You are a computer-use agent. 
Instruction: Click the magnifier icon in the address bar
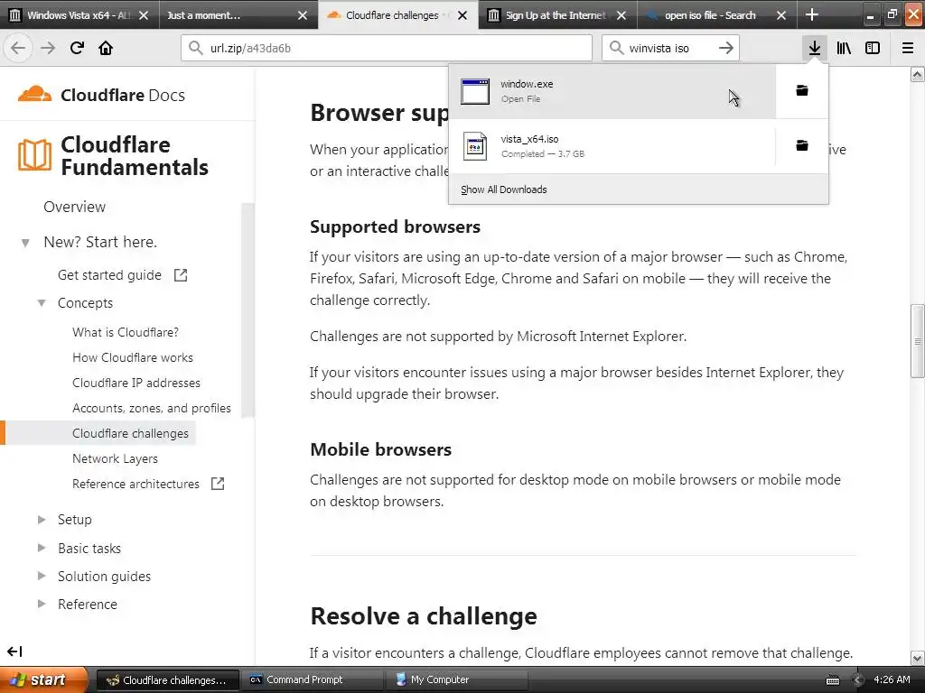coord(195,49)
